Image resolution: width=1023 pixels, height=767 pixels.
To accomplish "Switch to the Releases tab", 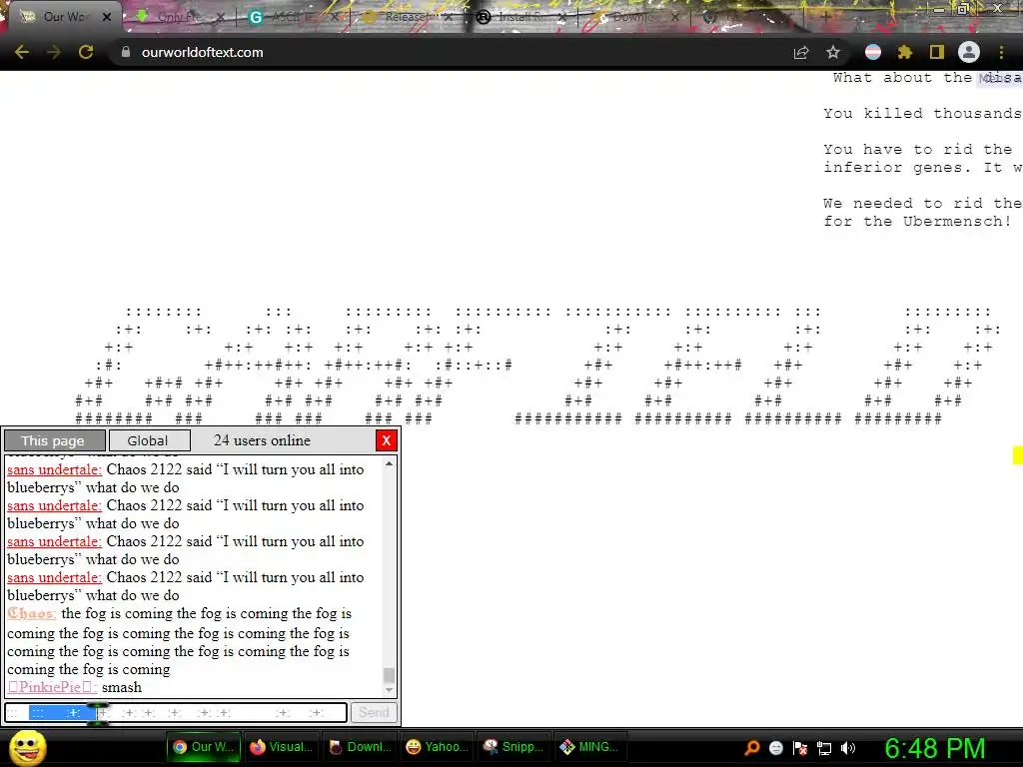I will point(405,17).
